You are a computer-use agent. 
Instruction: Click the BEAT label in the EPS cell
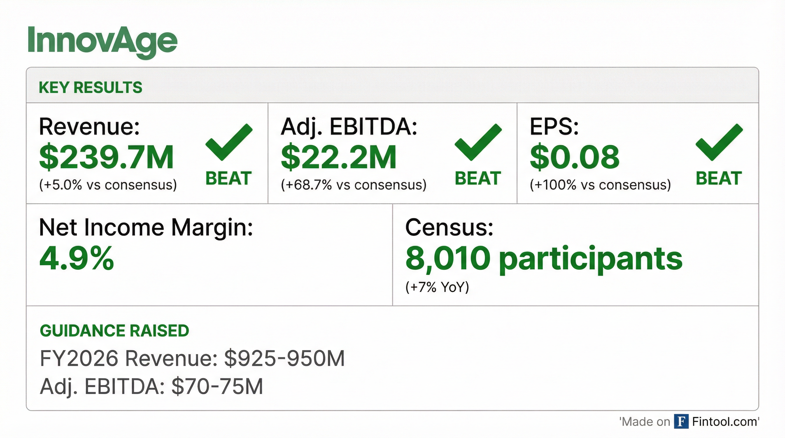click(719, 179)
